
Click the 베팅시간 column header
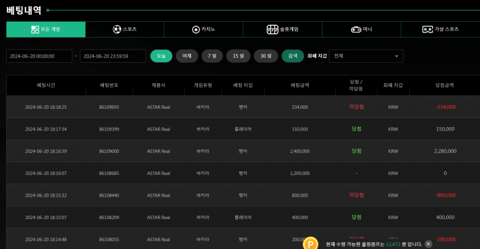pos(46,85)
